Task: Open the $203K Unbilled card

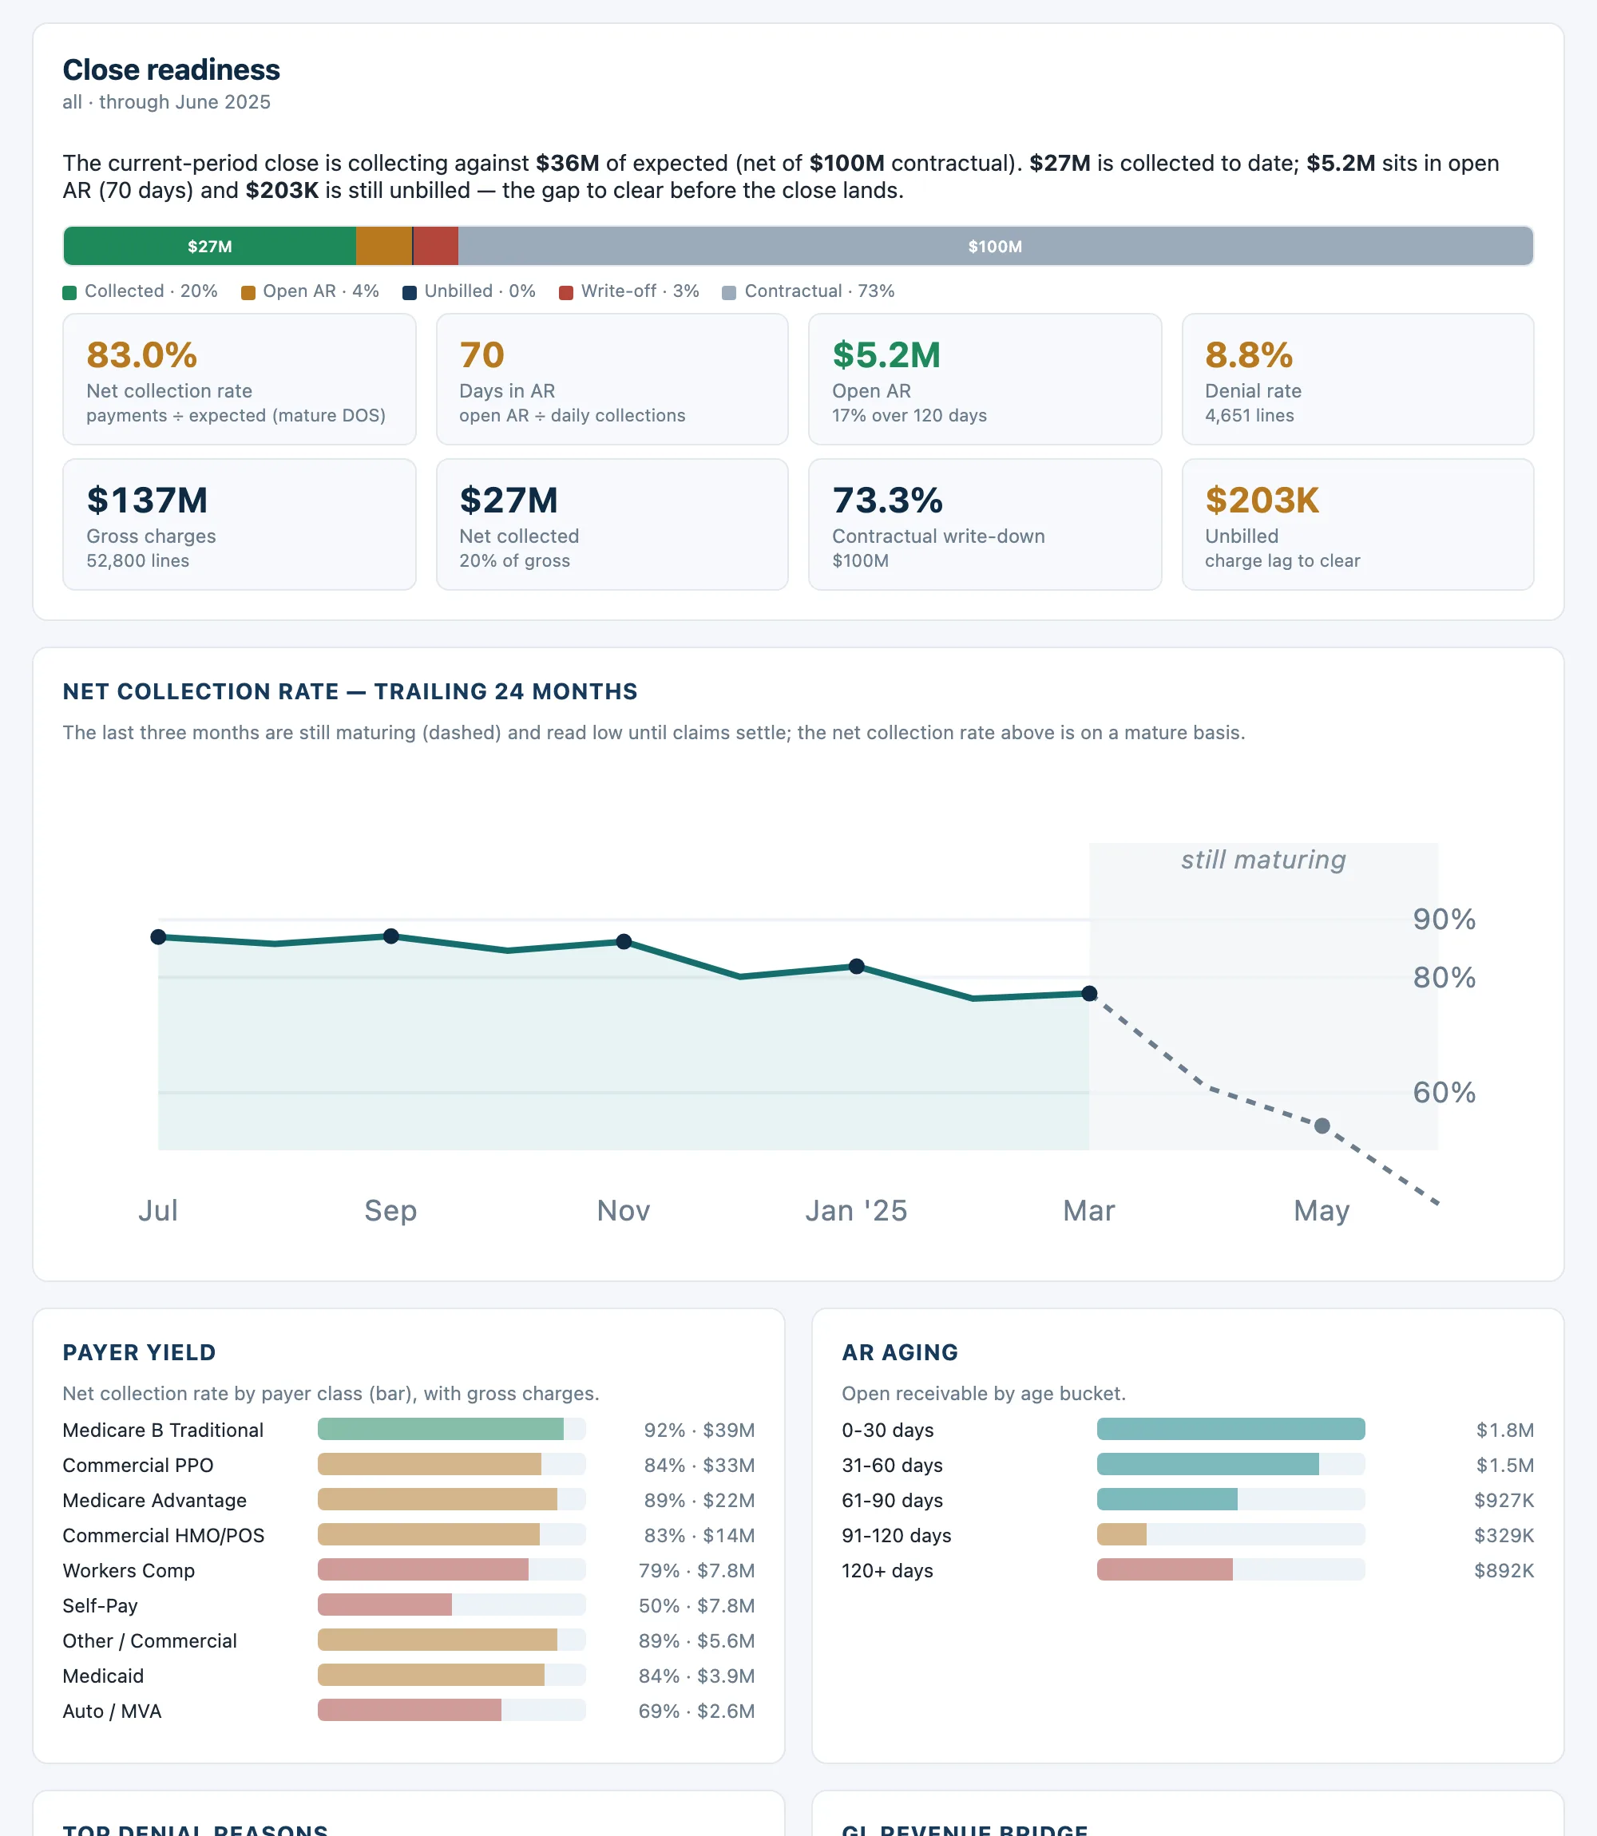Action: (x=1357, y=524)
